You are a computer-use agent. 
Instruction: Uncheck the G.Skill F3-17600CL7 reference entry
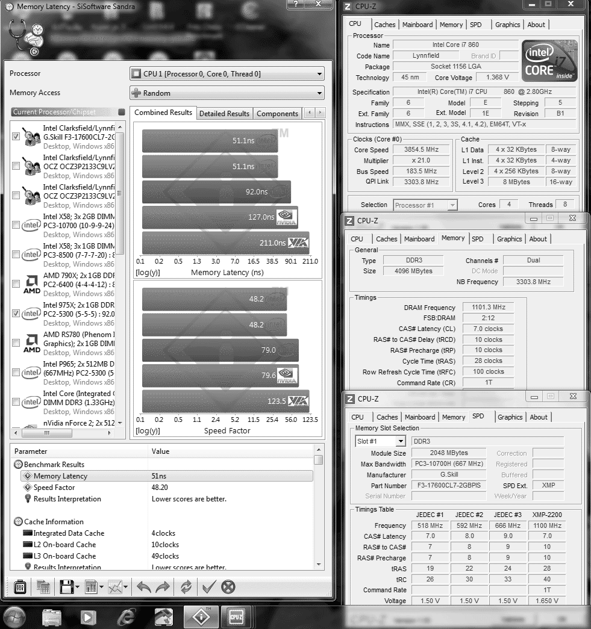tap(16, 137)
